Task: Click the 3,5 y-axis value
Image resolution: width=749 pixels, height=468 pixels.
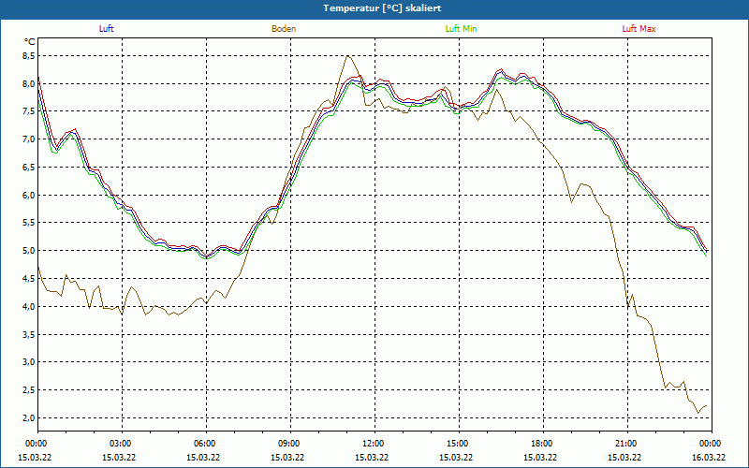Action: pyautogui.click(x=29, y=334)
